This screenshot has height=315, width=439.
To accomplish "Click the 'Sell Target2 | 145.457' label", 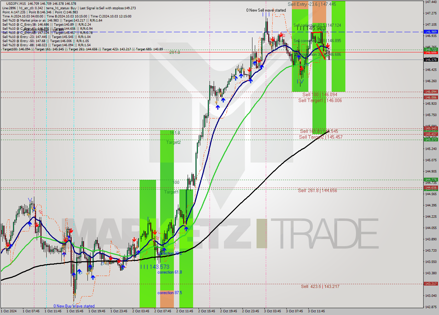I will (321, 137).
